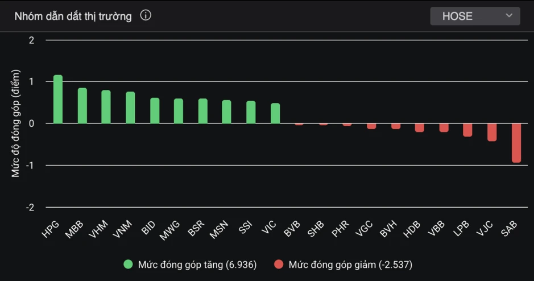534x281 pixels.
Task: Click the VBB axis label
Action: pyautogui.click(x=436, y=229)
